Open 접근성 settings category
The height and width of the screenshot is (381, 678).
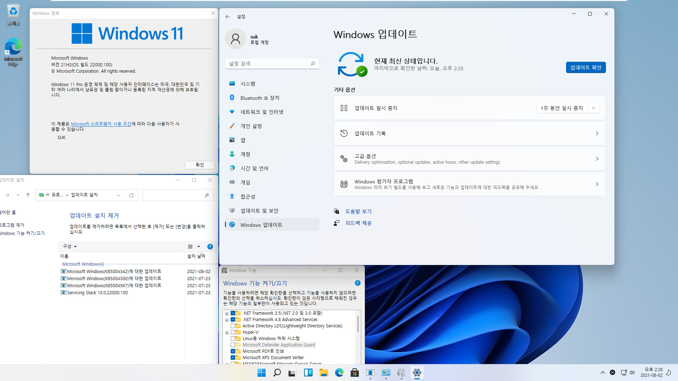pyautogui.click(x=272, y=196)
